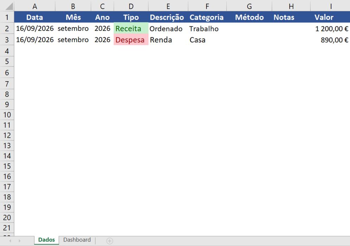The height and width of the screenshot is (246, 350).
Task: Switch to the Dashboard sheet tab
Action: 77,240
